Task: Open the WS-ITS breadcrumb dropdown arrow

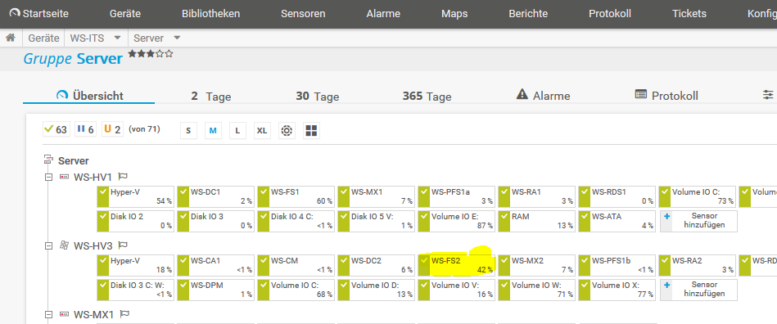Action: pos(117,38)
